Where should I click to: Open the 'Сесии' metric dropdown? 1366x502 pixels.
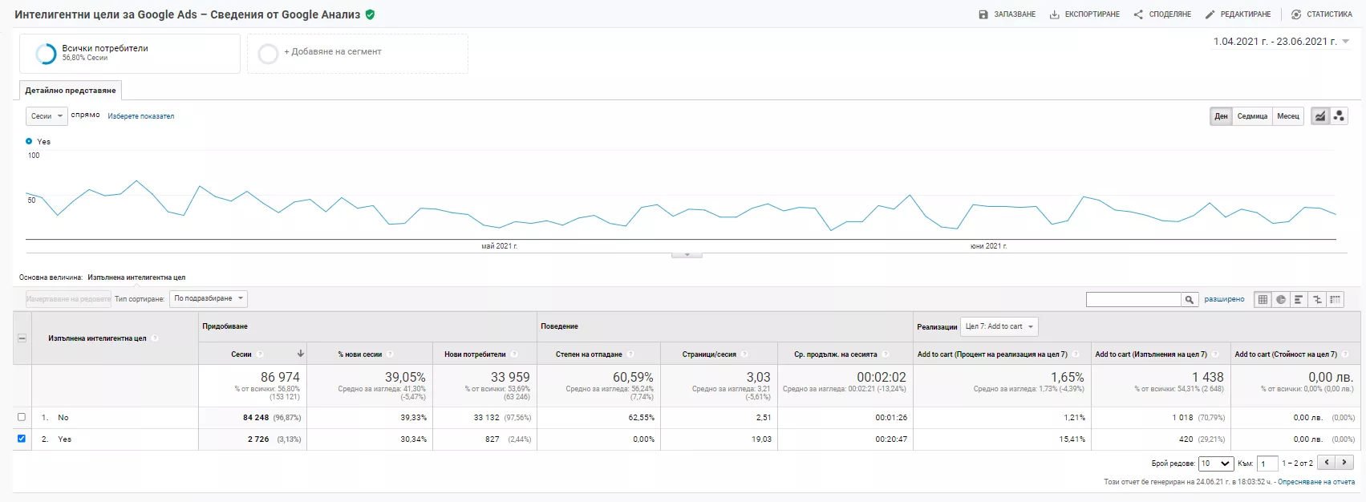pyautogui.click(x=47, y=116)
